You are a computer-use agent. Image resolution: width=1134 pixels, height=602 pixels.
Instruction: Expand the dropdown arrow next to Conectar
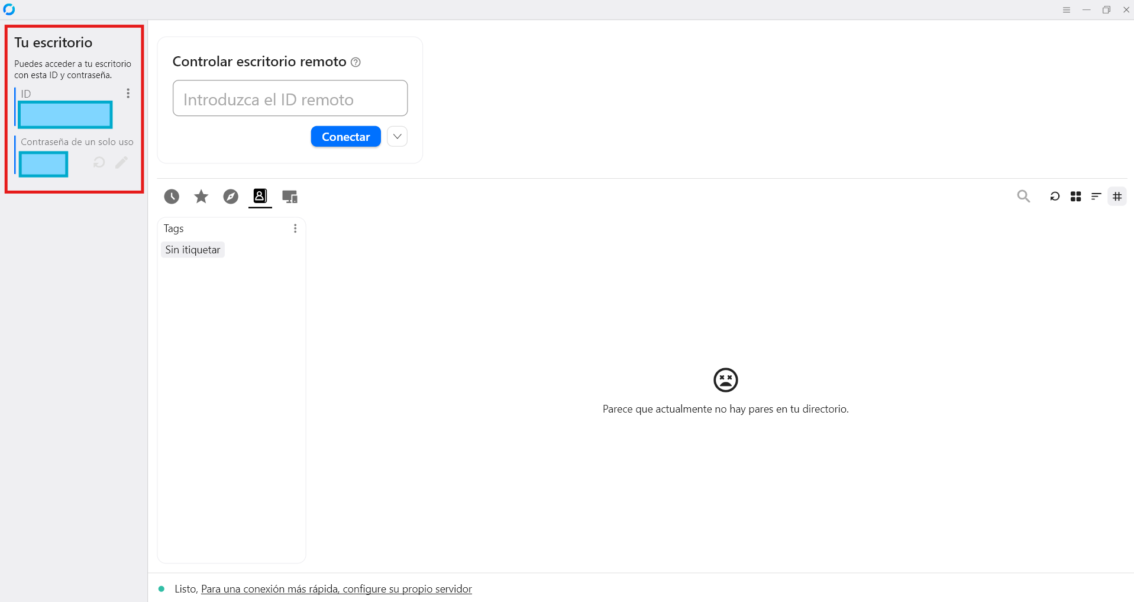(x=398, y=137)
